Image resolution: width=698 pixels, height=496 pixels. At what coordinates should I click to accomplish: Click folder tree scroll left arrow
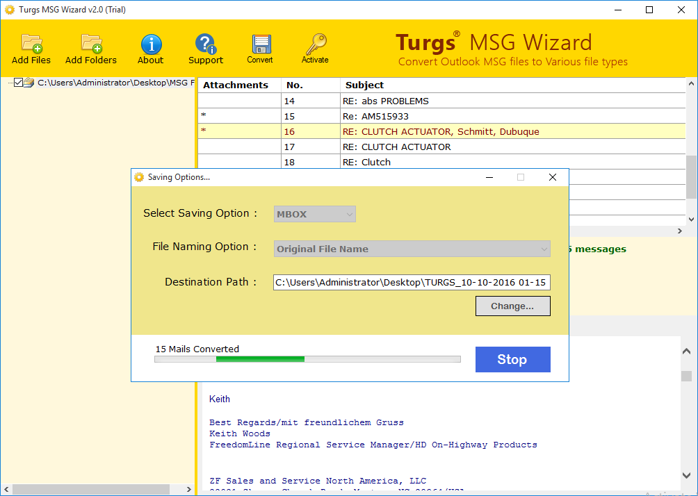click(6, 489)
